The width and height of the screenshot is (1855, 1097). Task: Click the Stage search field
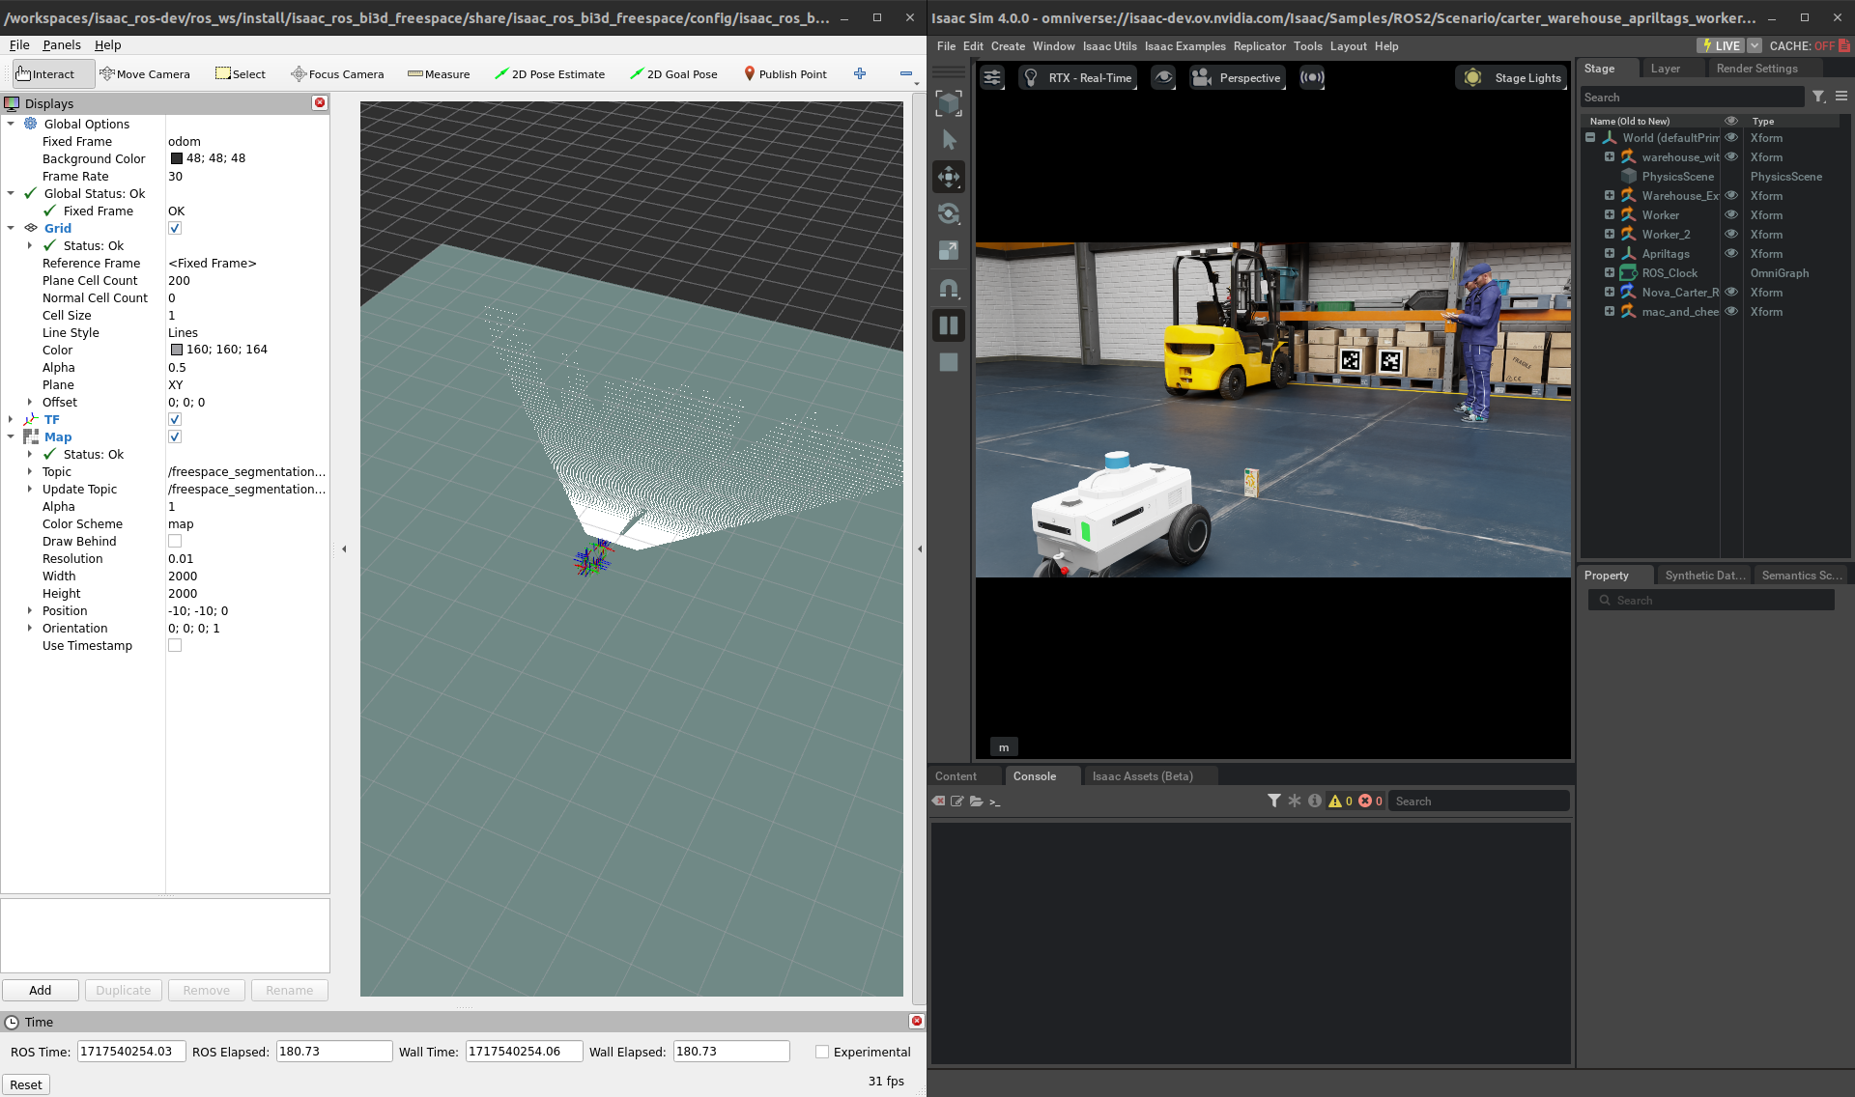click(x=1691, y=98)
